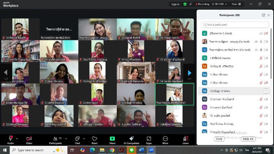Toggle microphone with the Audio button
Screen dimensions: 274x154
click(x=11, y=140)
